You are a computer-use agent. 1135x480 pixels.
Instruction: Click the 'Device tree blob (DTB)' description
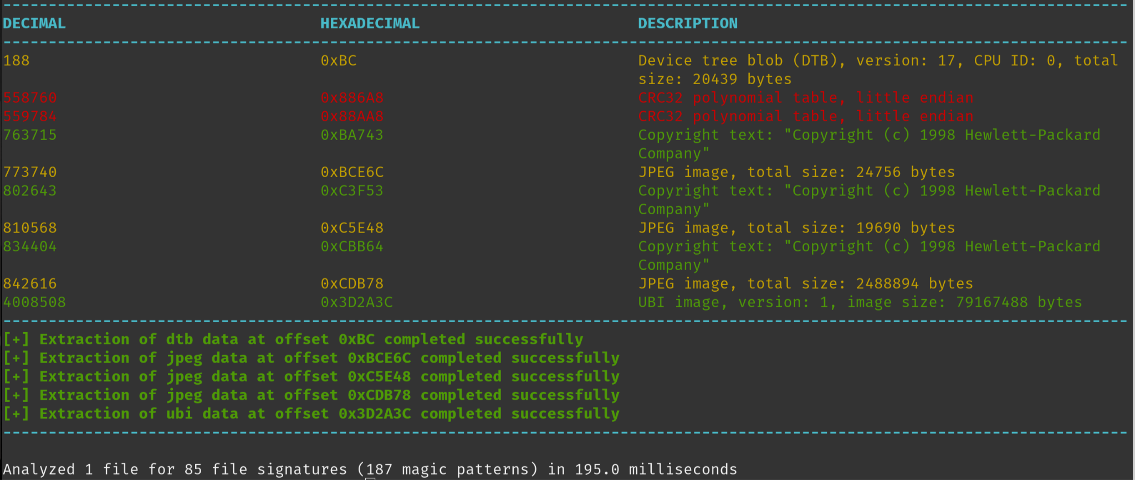(x=878, y=70)
